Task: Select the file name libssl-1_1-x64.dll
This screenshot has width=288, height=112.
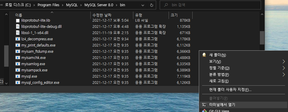Action: tap(35, 33)
